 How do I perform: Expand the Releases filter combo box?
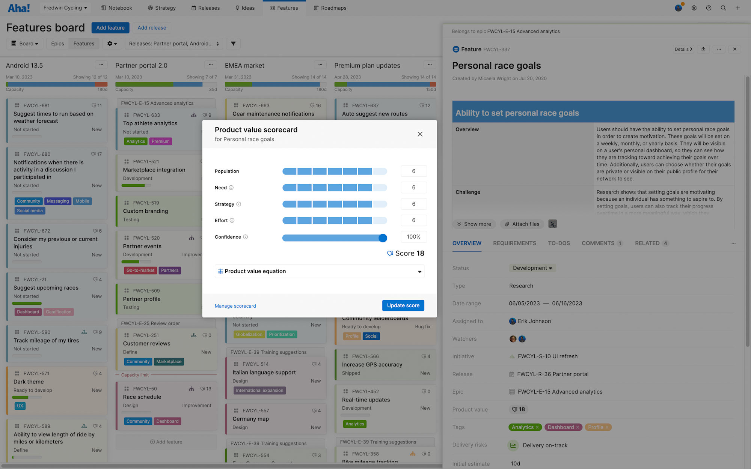pyautogui.click(x=174, y=44)
